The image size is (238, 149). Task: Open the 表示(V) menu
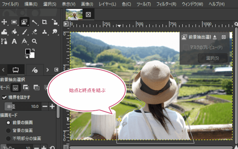[69, 4]
